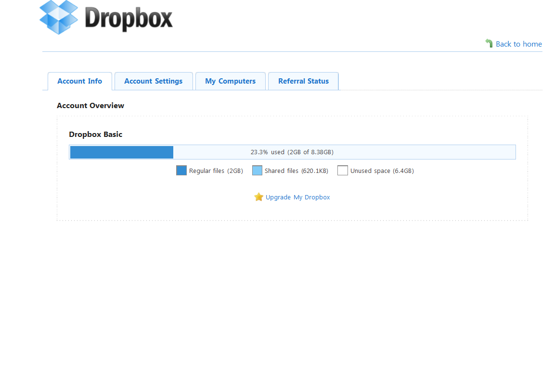Click the 'Regular files (2GB)' label

[216, 171]
